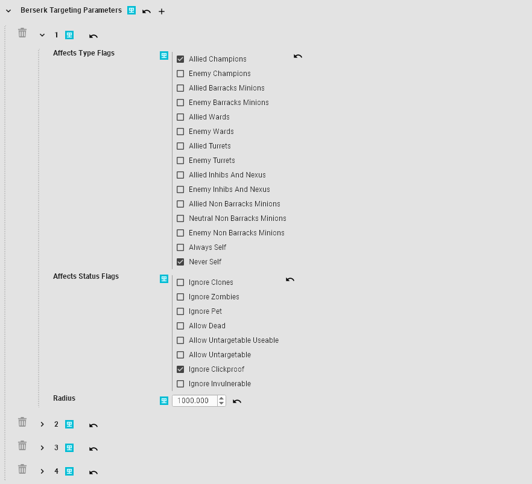Click trash icon for entry 3
Image resolution: width=532 pixels, height=484 pixels.
[x=22, y=446]
